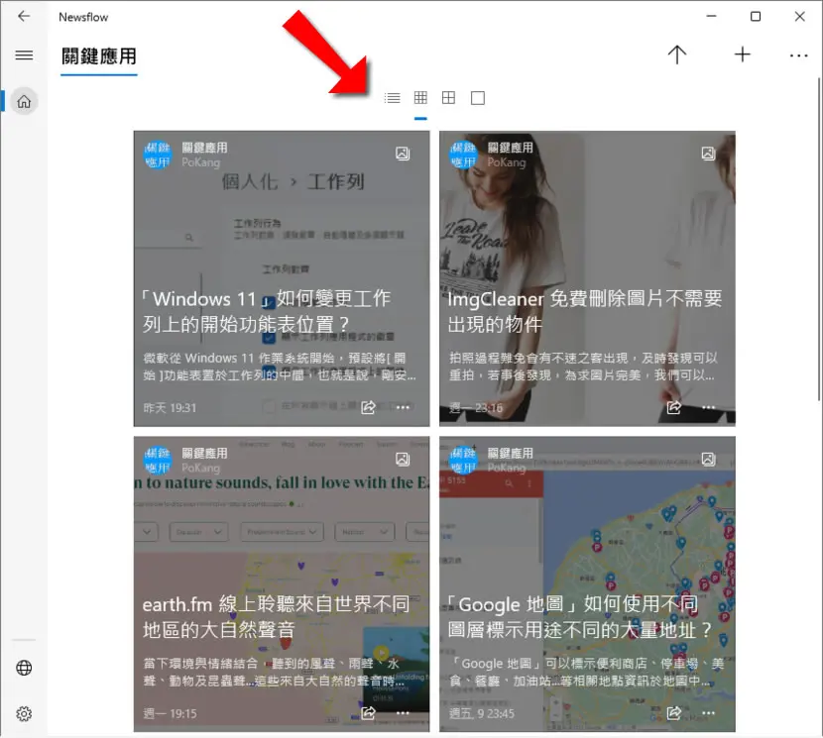Screen dimensions: 823x738
Task: Open the globe icon in sidebar
Action: coord(24,668)
